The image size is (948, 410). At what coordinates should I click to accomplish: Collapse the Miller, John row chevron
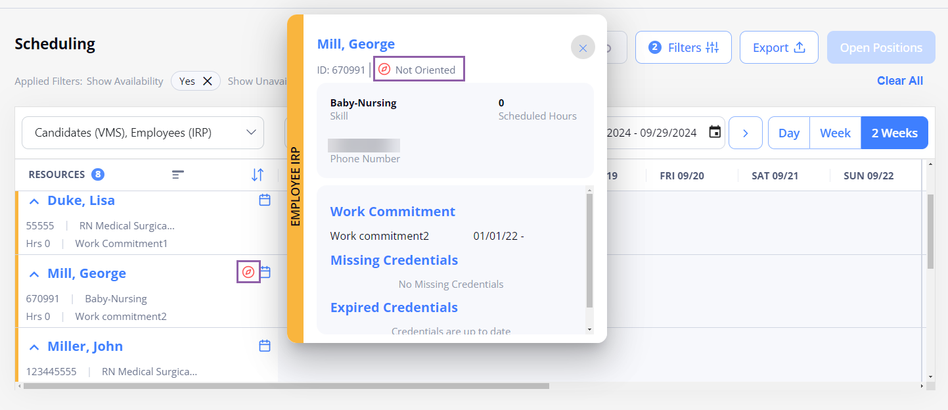click(34, 347)
